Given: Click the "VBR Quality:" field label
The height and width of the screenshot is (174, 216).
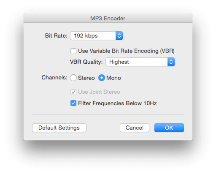Looking at the screenshot, I should [86, 62].
